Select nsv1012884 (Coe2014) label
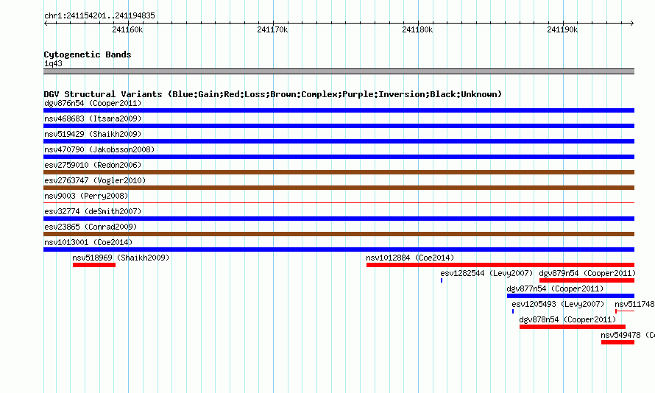 pyautogui.click(x=410, y=258)
